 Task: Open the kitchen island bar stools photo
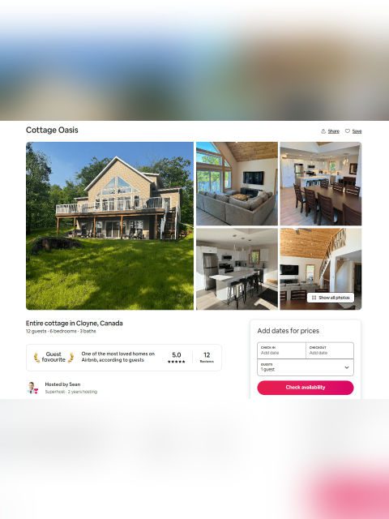[237, 268]
